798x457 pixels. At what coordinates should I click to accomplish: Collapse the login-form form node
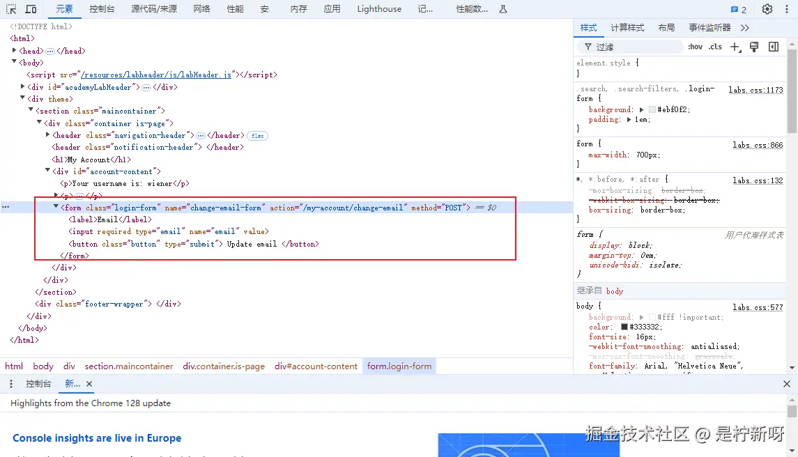[56, 207]
